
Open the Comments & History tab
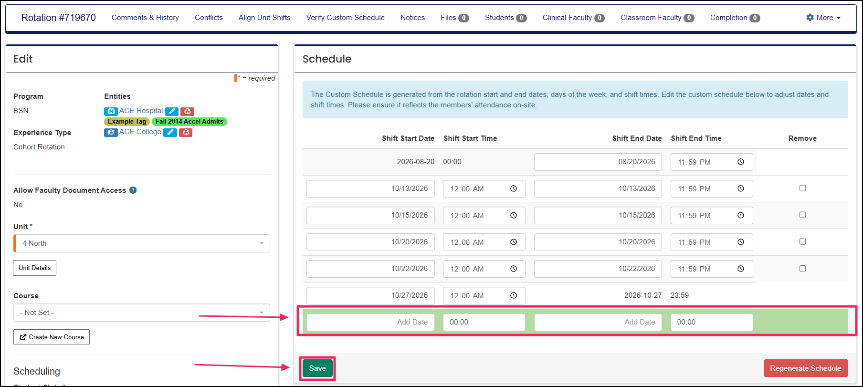pos(145,18)
